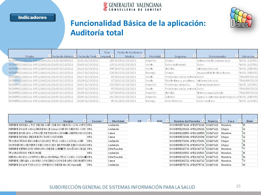Open the Edad column filter dropdown
261x195 pixels.
point(256,121)
